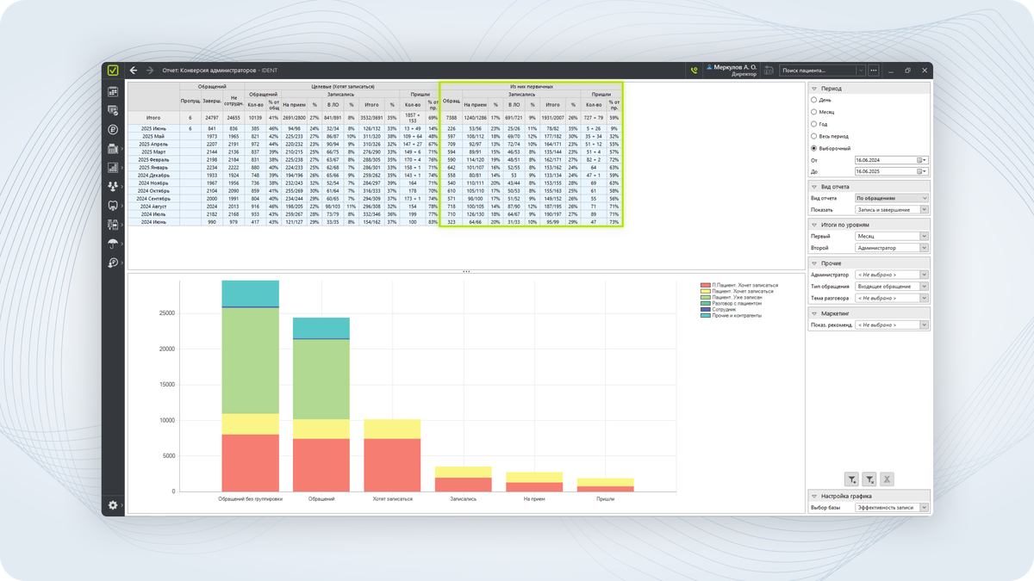
Task: Click the tooth icon in sidebar
Action: pos(113,206)
